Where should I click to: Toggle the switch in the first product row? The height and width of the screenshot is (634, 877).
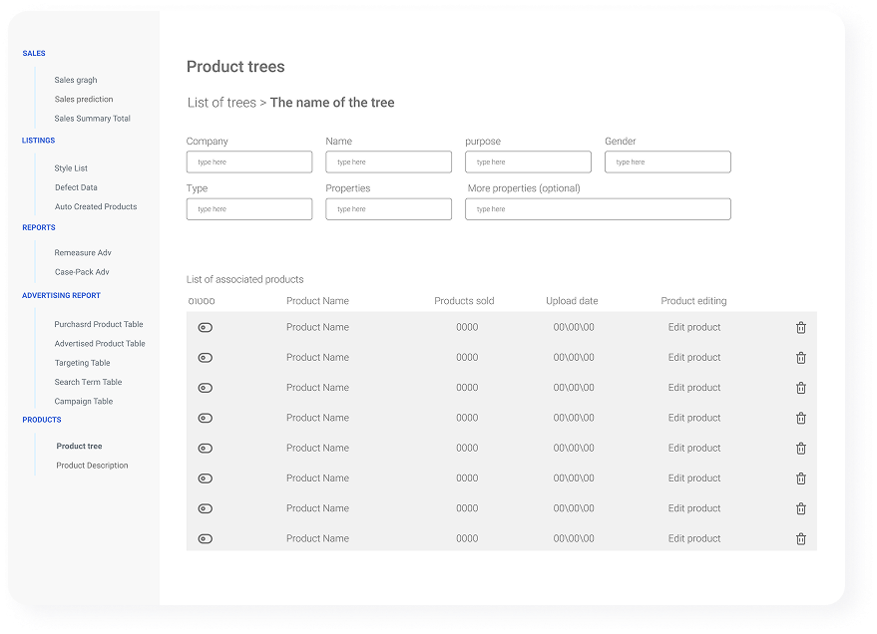206,327
